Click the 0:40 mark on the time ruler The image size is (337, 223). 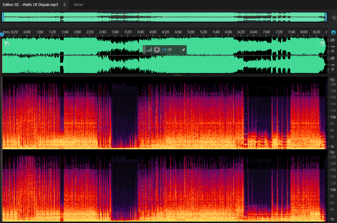(27, 32)
